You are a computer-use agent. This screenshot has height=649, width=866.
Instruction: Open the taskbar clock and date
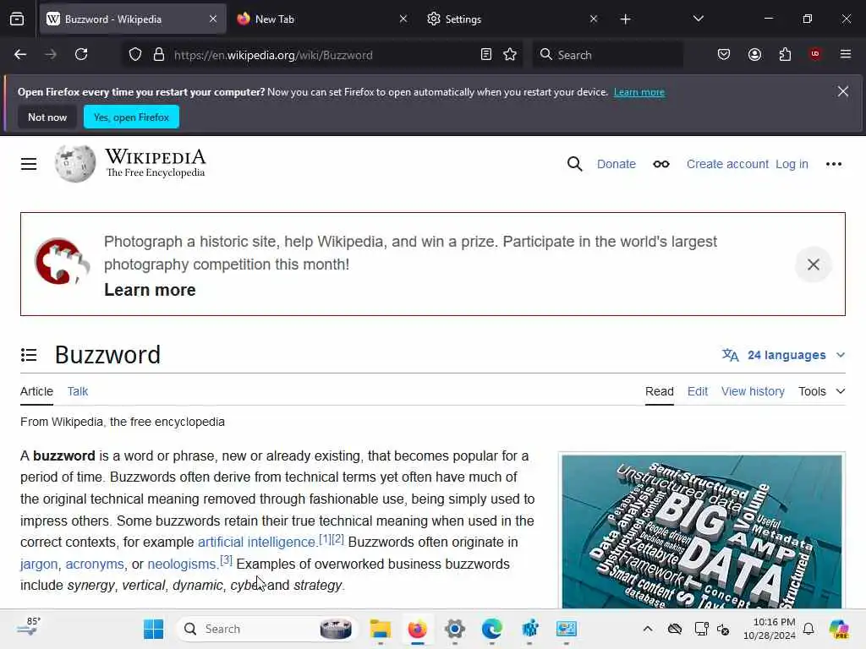tap(770, 629)
